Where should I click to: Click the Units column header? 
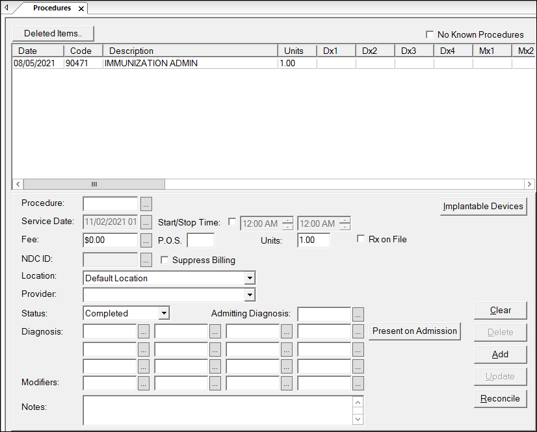pos(298,51)
